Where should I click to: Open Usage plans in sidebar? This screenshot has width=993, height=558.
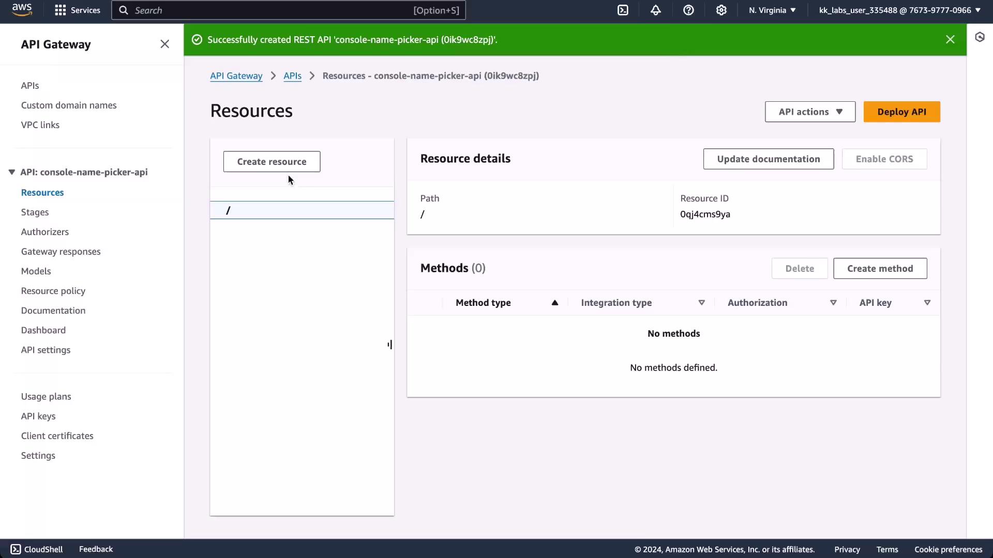point(46,397)
